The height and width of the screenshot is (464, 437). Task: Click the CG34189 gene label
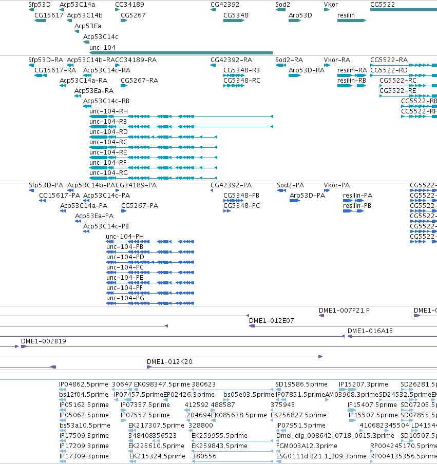click(129, 5)
